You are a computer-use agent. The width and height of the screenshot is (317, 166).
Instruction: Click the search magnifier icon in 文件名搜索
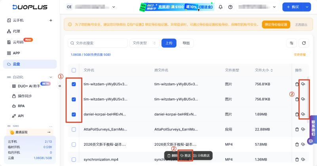[x=72, y=43]
